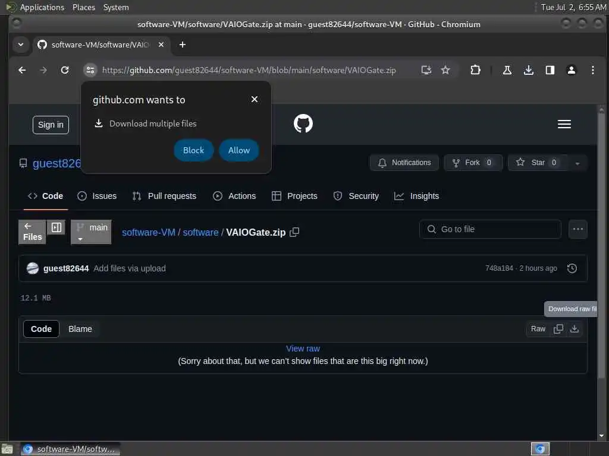609x456 pixels.
Task: Open the Projects tab
Action: (295, 196)
